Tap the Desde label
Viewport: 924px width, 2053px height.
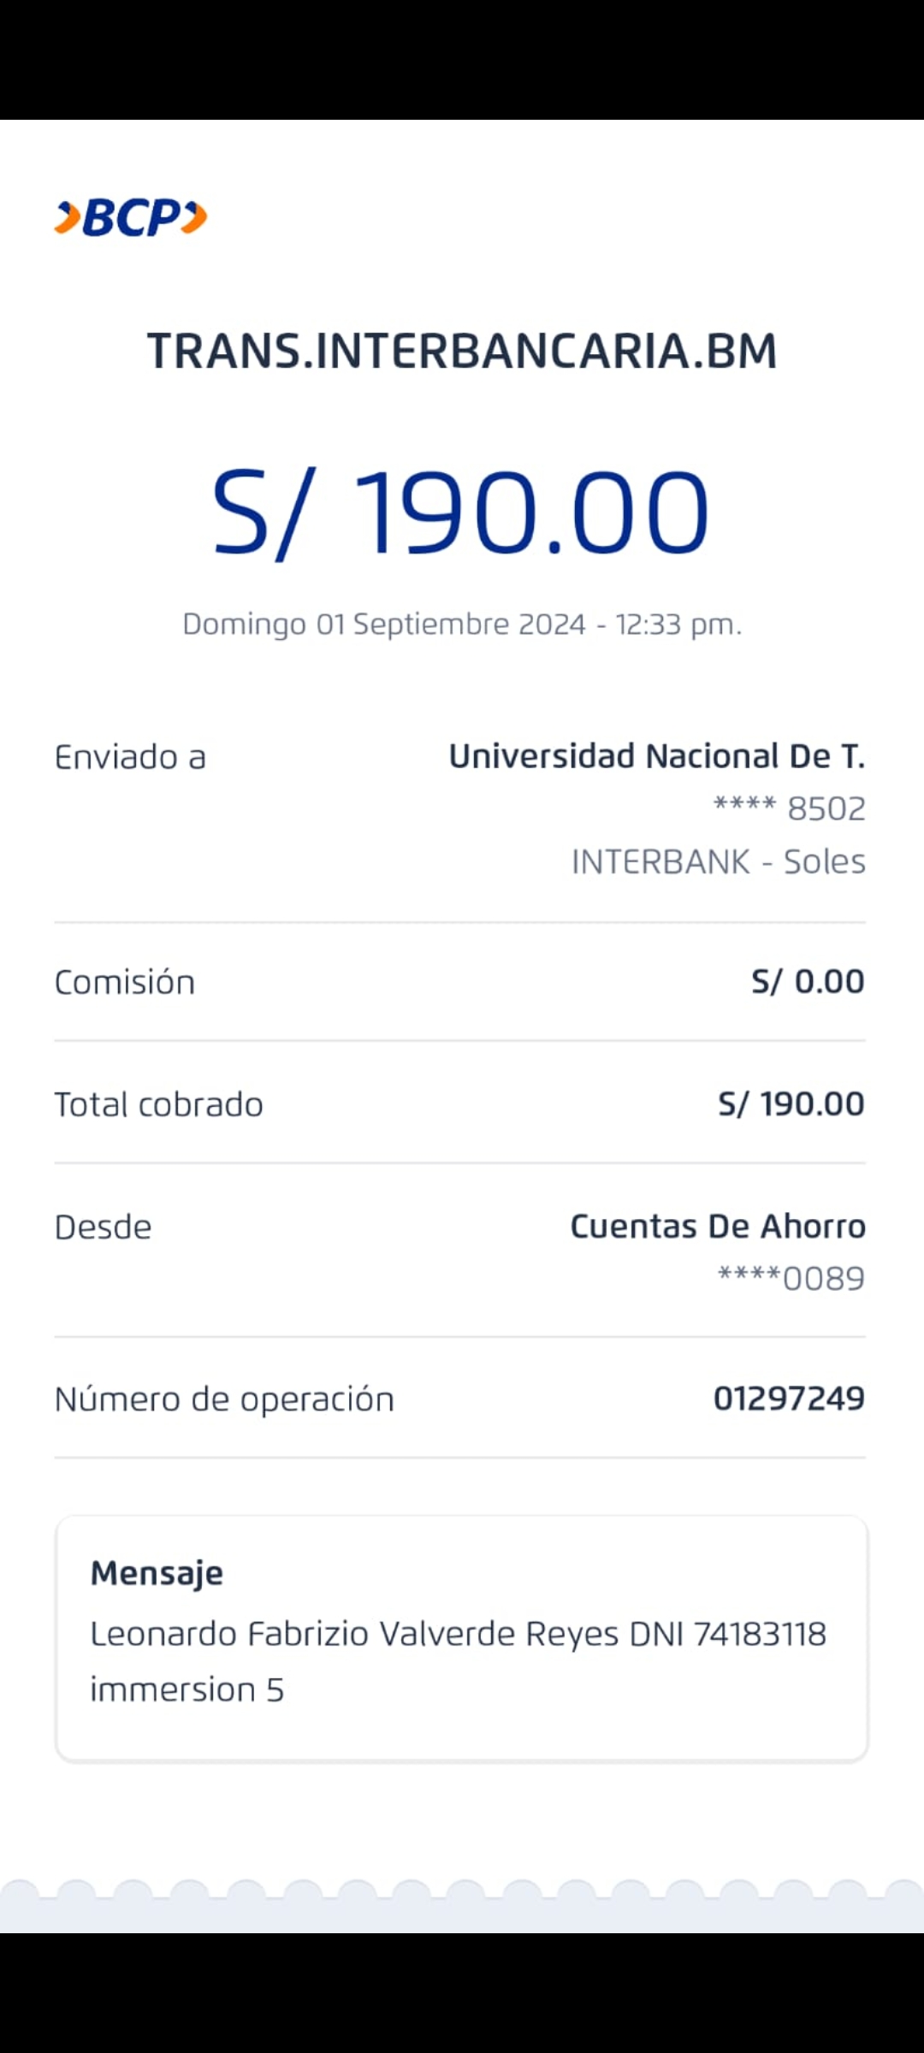point(103,1228)
